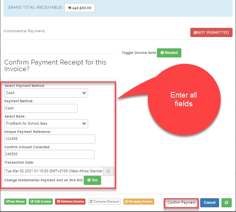Click the green refresh icon button
This screenshot has width=236, height=212.
[227, 203]
